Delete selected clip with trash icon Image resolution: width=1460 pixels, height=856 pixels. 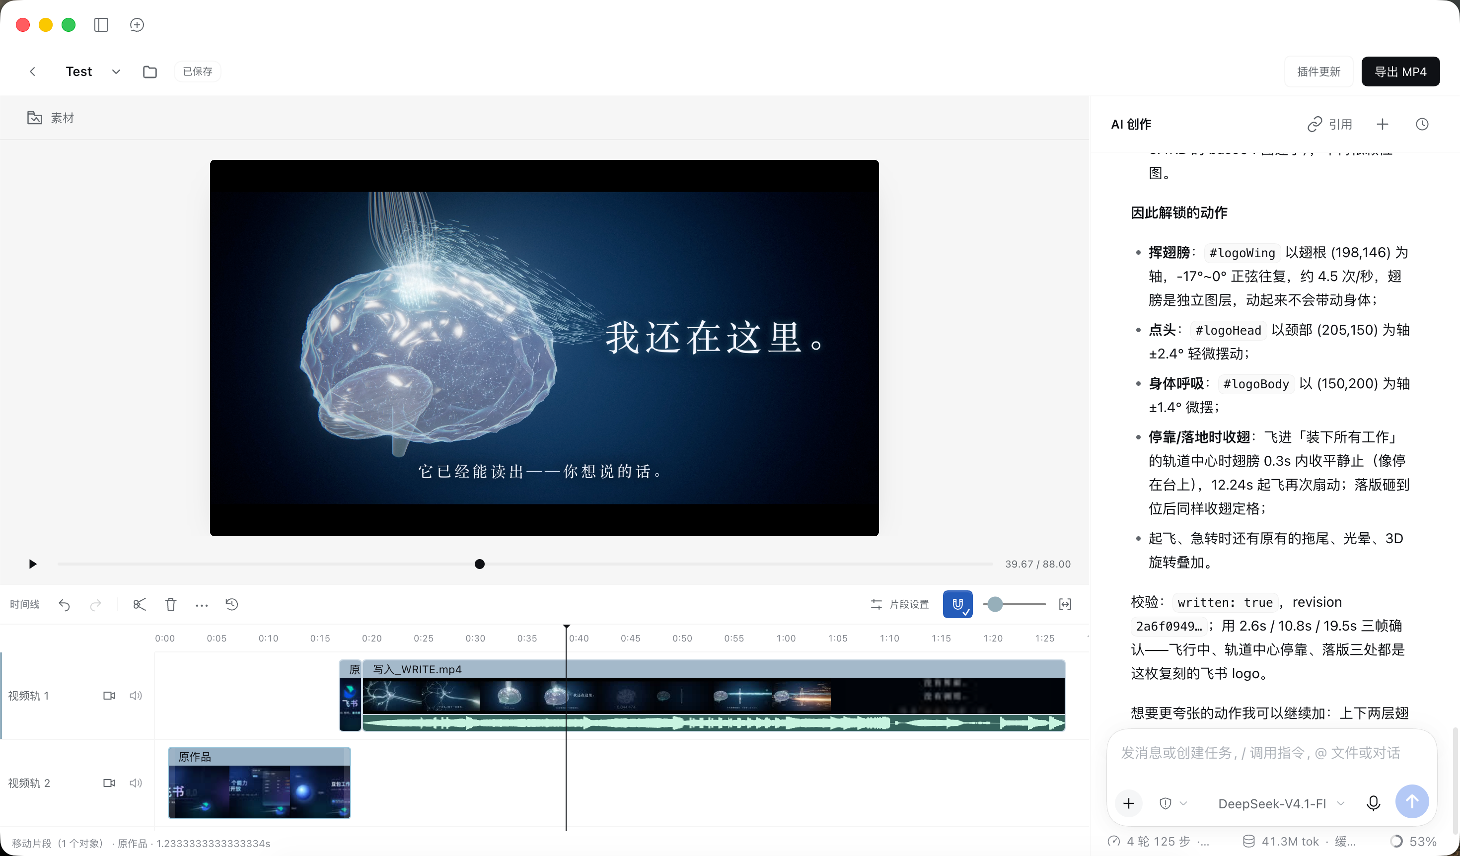[x=170, y=605]
